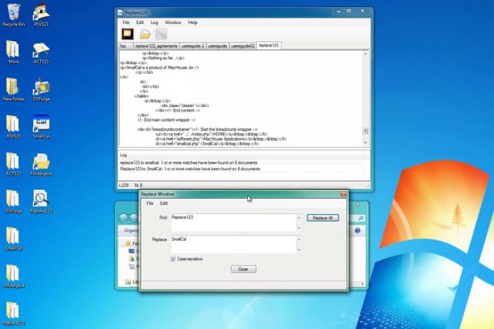This screenshot has width=494, height=329.
Task: Click the open folder toolbar icon in Replace123
Action: 145,35
